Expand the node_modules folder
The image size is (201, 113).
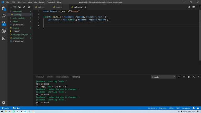pyautogui.click(x=11, y=18)
